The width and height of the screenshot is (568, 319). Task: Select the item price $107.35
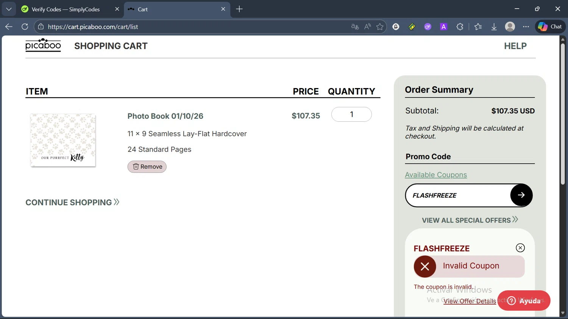306,116
